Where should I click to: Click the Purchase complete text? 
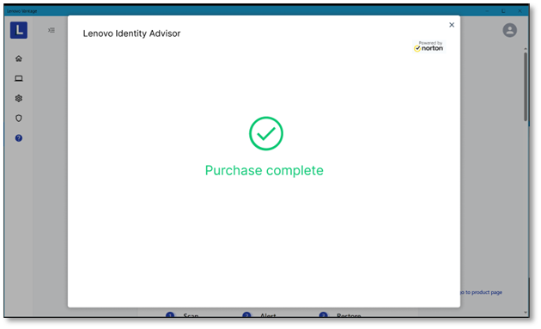click(x=264, y=171)
